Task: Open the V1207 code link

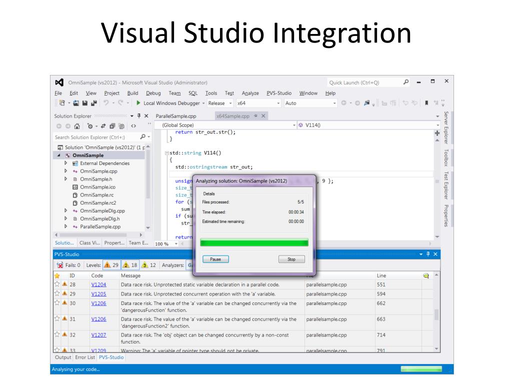Action: [x=98, y=335]
